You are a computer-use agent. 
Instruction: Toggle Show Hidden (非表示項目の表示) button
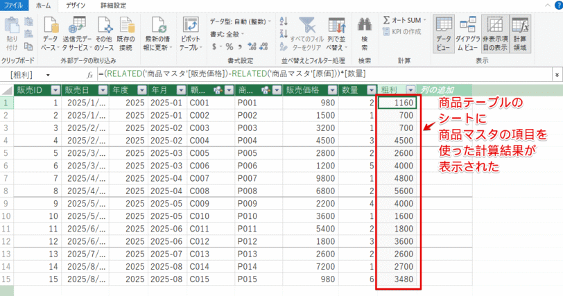point(495,34)
